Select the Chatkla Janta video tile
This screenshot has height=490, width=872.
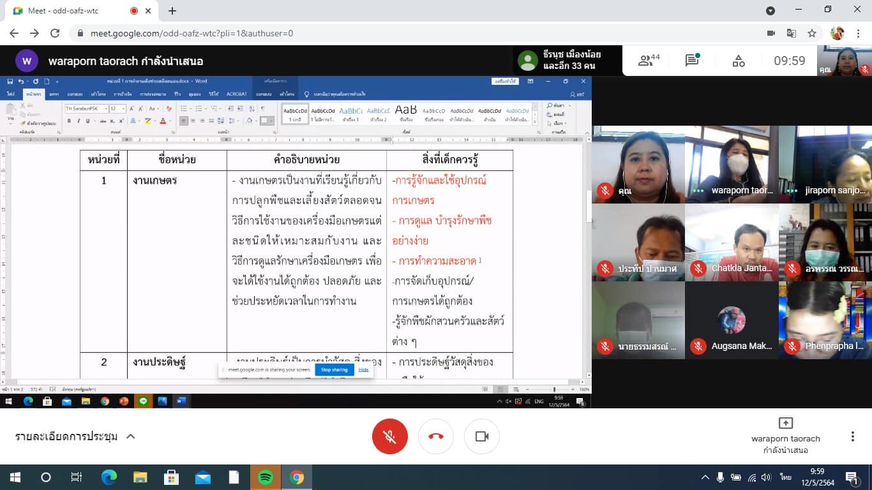[x=732, y=242]
